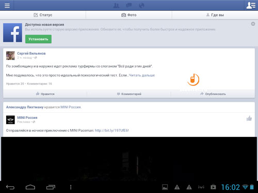This screenshot has height=193, width=258.
Task: Like Сергей Вильянов's post
Action: pyautogui.click(x=45, y=94)
